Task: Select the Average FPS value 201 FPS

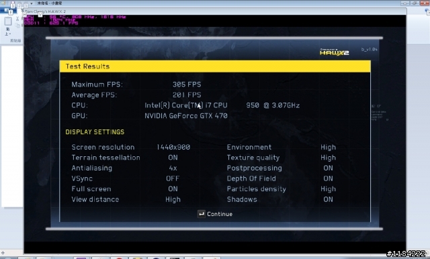Action: coord(187,95)
